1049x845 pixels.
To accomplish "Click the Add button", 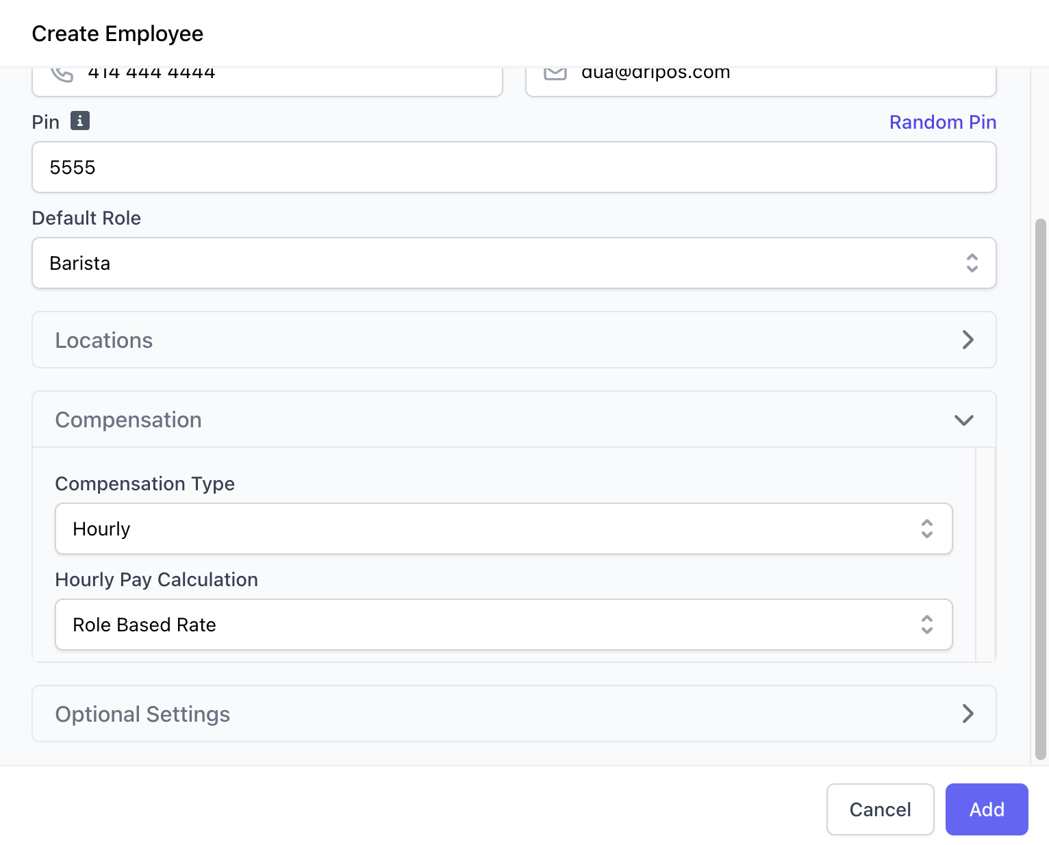I will click(x=987, y=809).
